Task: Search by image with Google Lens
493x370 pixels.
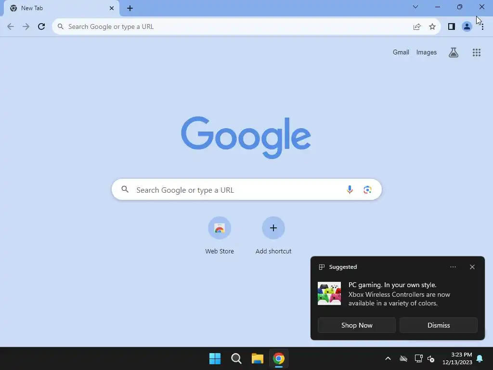Action: [367, 189]
